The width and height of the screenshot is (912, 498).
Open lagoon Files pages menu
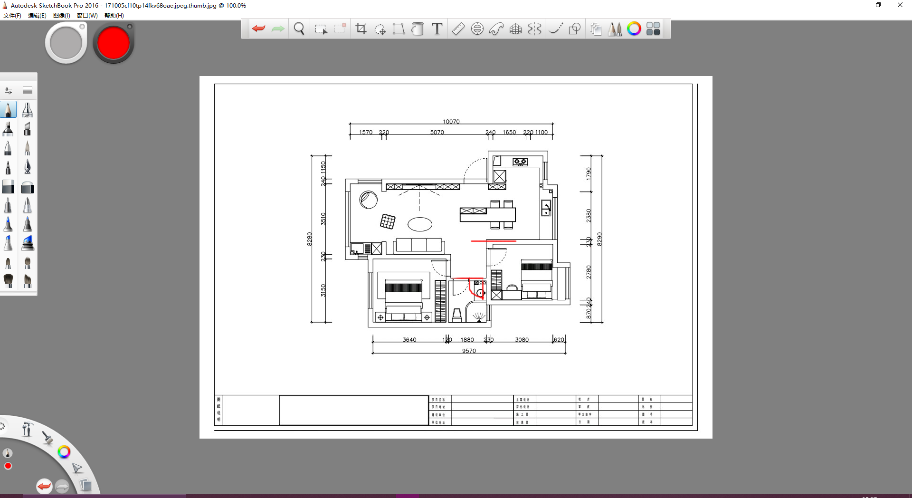pyautogui.click(x=85, y=485)
